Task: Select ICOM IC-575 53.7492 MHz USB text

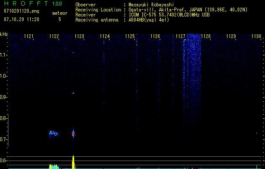Action: [x=169, y=15]
